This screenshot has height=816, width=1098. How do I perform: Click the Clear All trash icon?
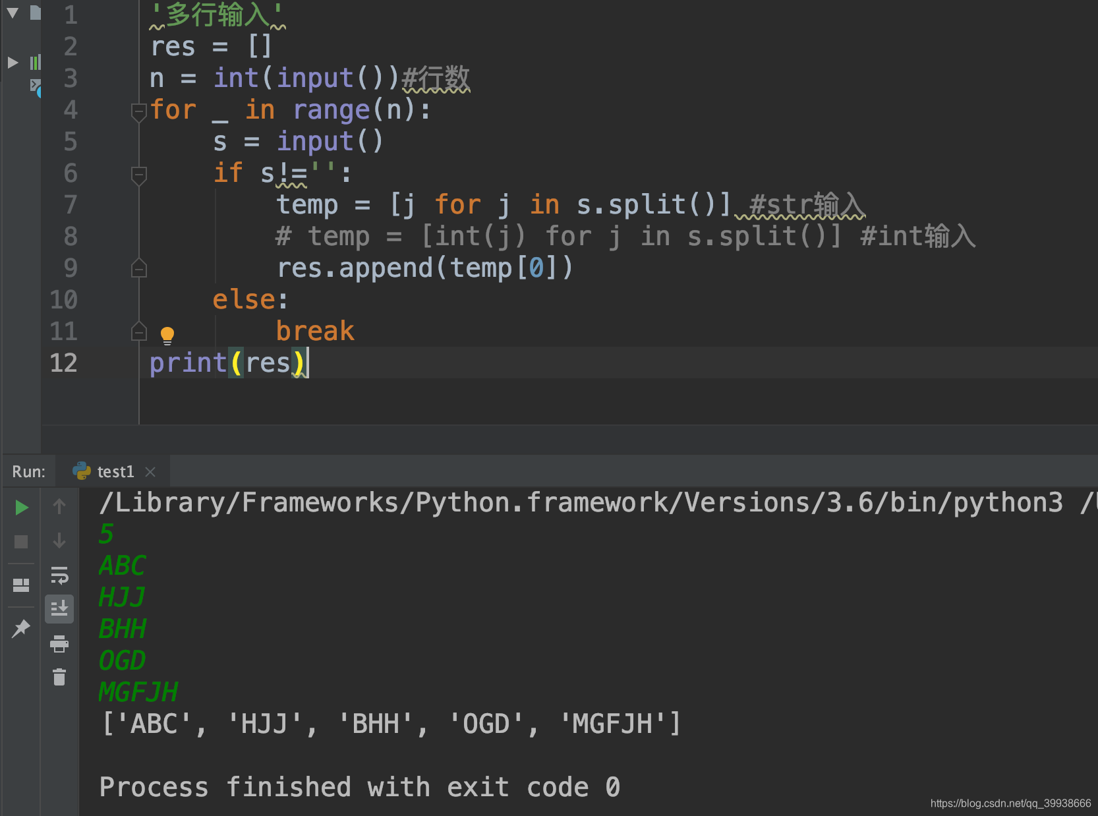59,677
